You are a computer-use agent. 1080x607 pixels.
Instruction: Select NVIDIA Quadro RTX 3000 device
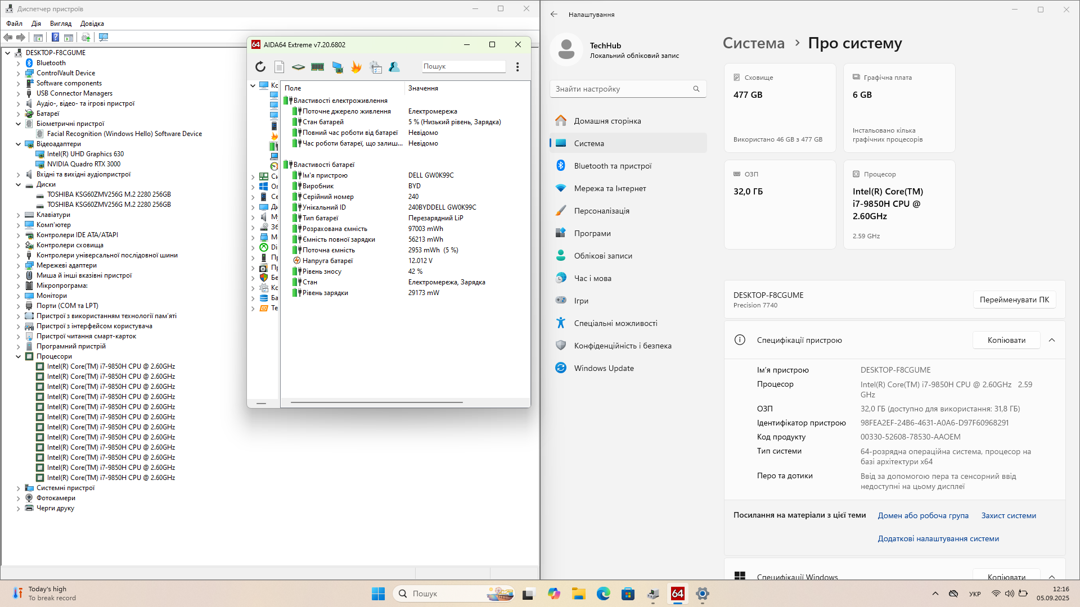(x=84, y=164)
